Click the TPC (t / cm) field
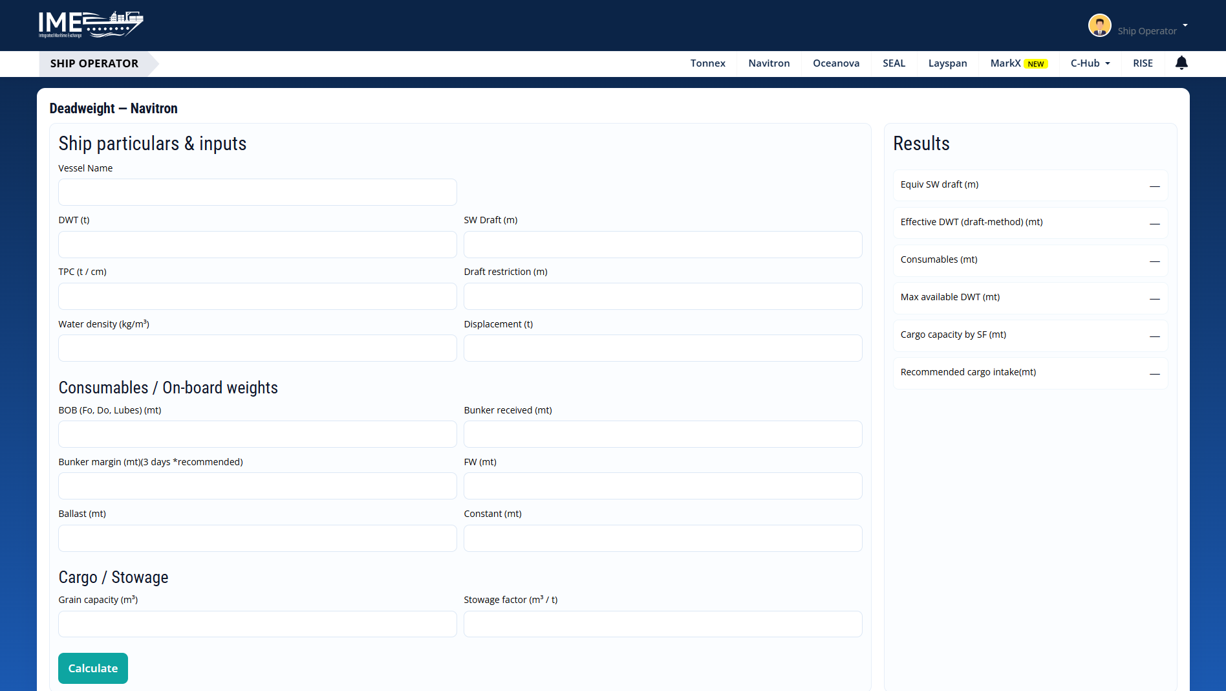 (x=257, y=296)
